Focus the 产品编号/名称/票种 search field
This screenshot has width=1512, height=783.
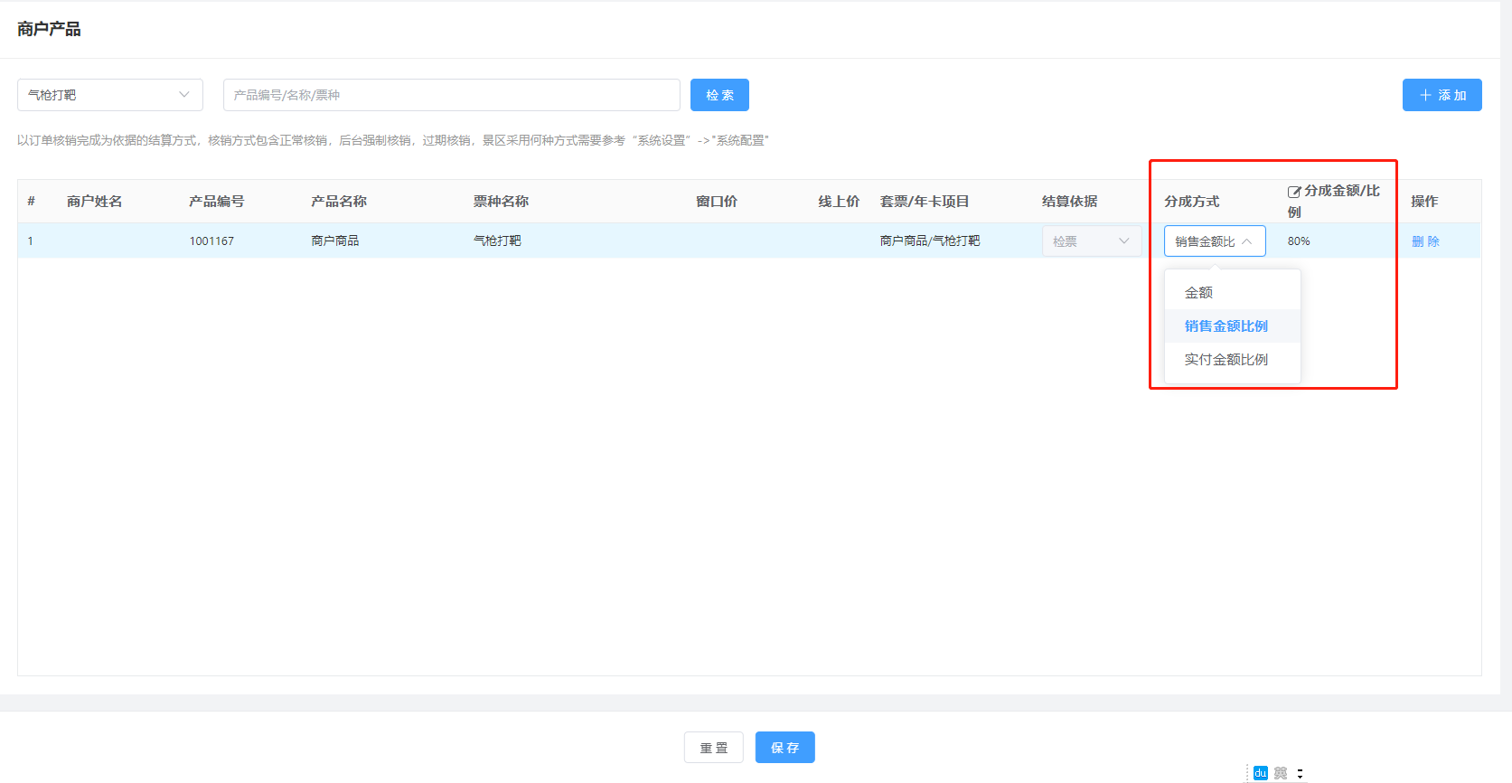pos(451,95)
